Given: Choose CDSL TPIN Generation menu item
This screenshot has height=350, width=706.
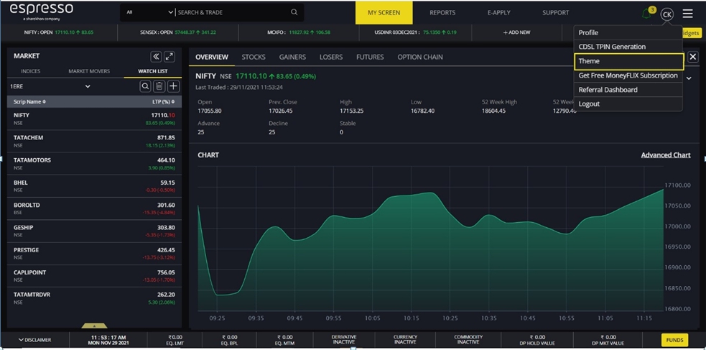Looking at the screenshot, I should 628,47.
